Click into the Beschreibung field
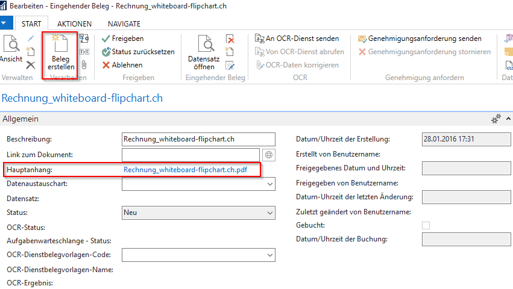 point(198,139)
